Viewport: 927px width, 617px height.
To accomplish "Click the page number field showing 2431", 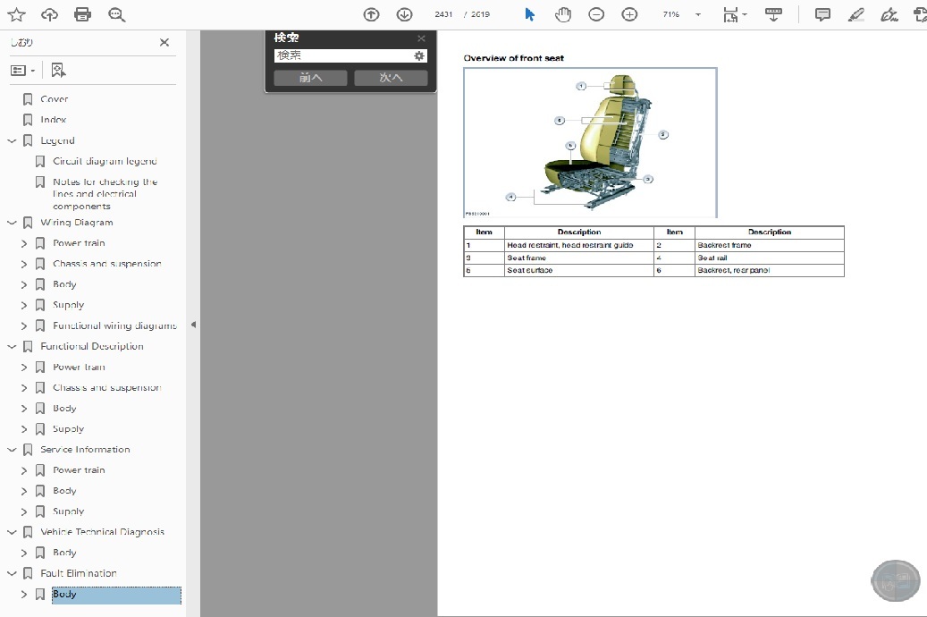I will [443, 14].
